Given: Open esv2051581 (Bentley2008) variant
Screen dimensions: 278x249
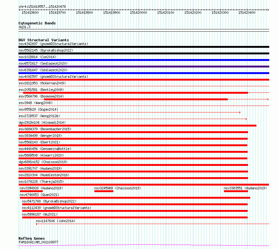Looking at the screenshot, I should [x=41, y=90].
